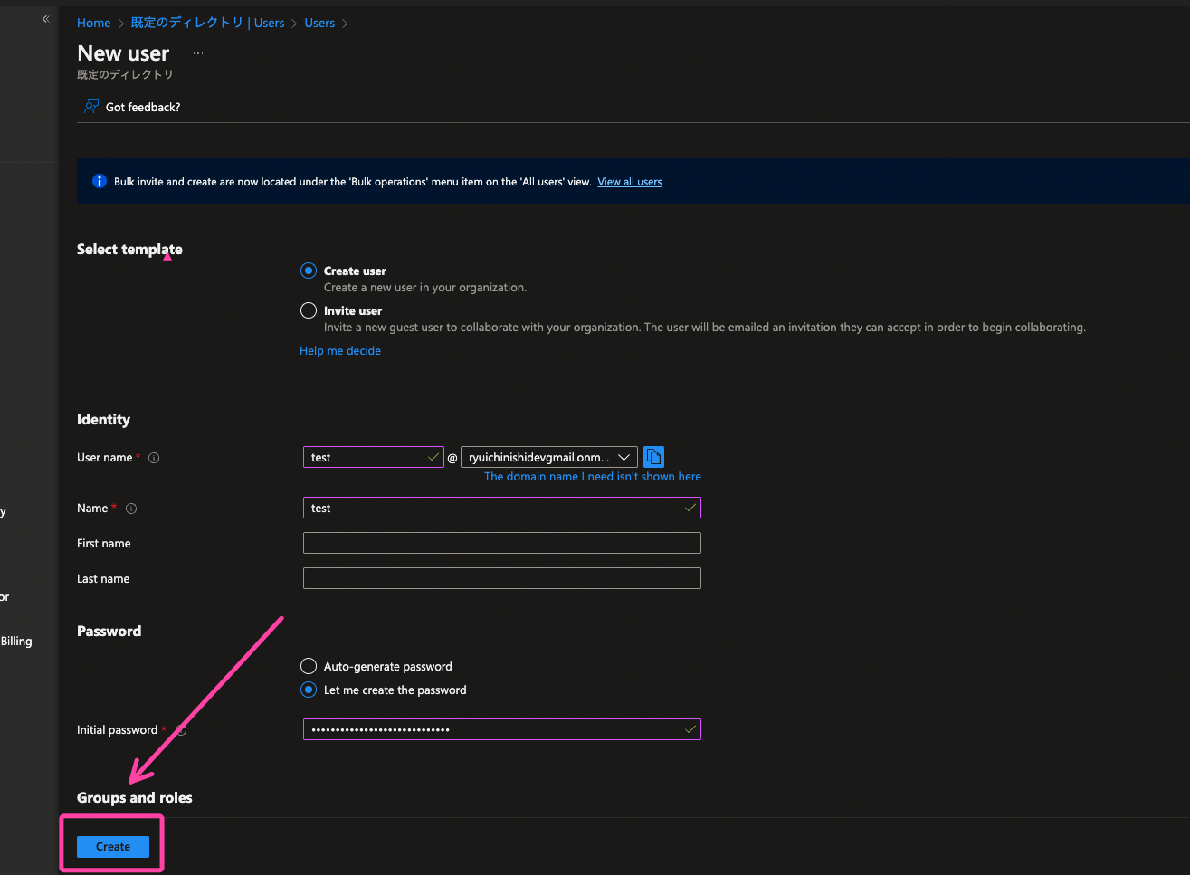1190x875 pixels.
Task: Enable Auto-generate password
Action: pyautogui.click(x=308, y=666)
